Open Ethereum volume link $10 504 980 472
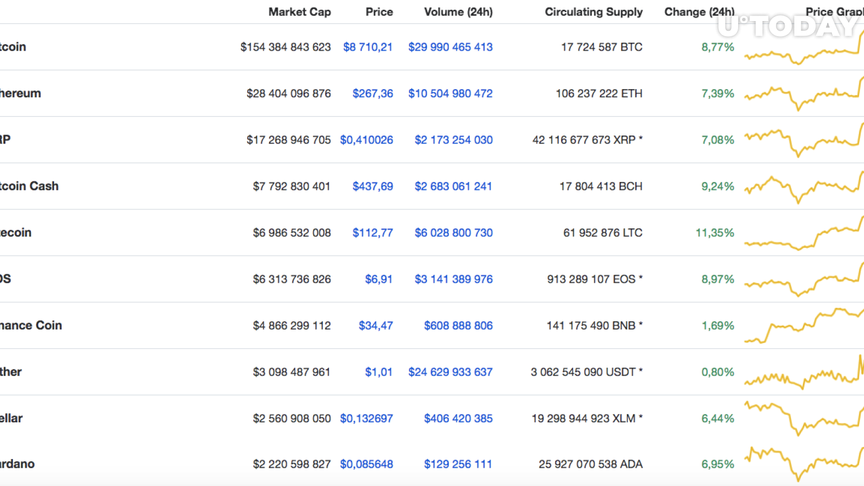 450,93
